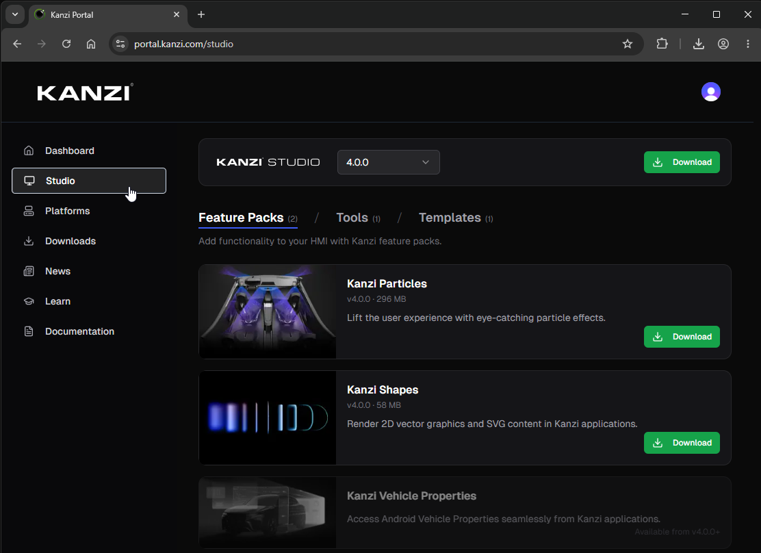Open a new browser tab

click(201, 14)
